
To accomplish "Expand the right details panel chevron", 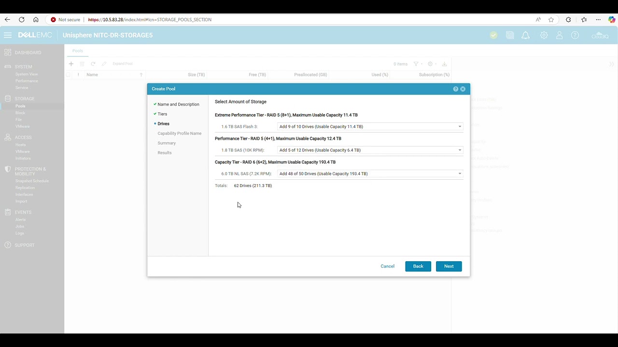I will pos(612,64).
